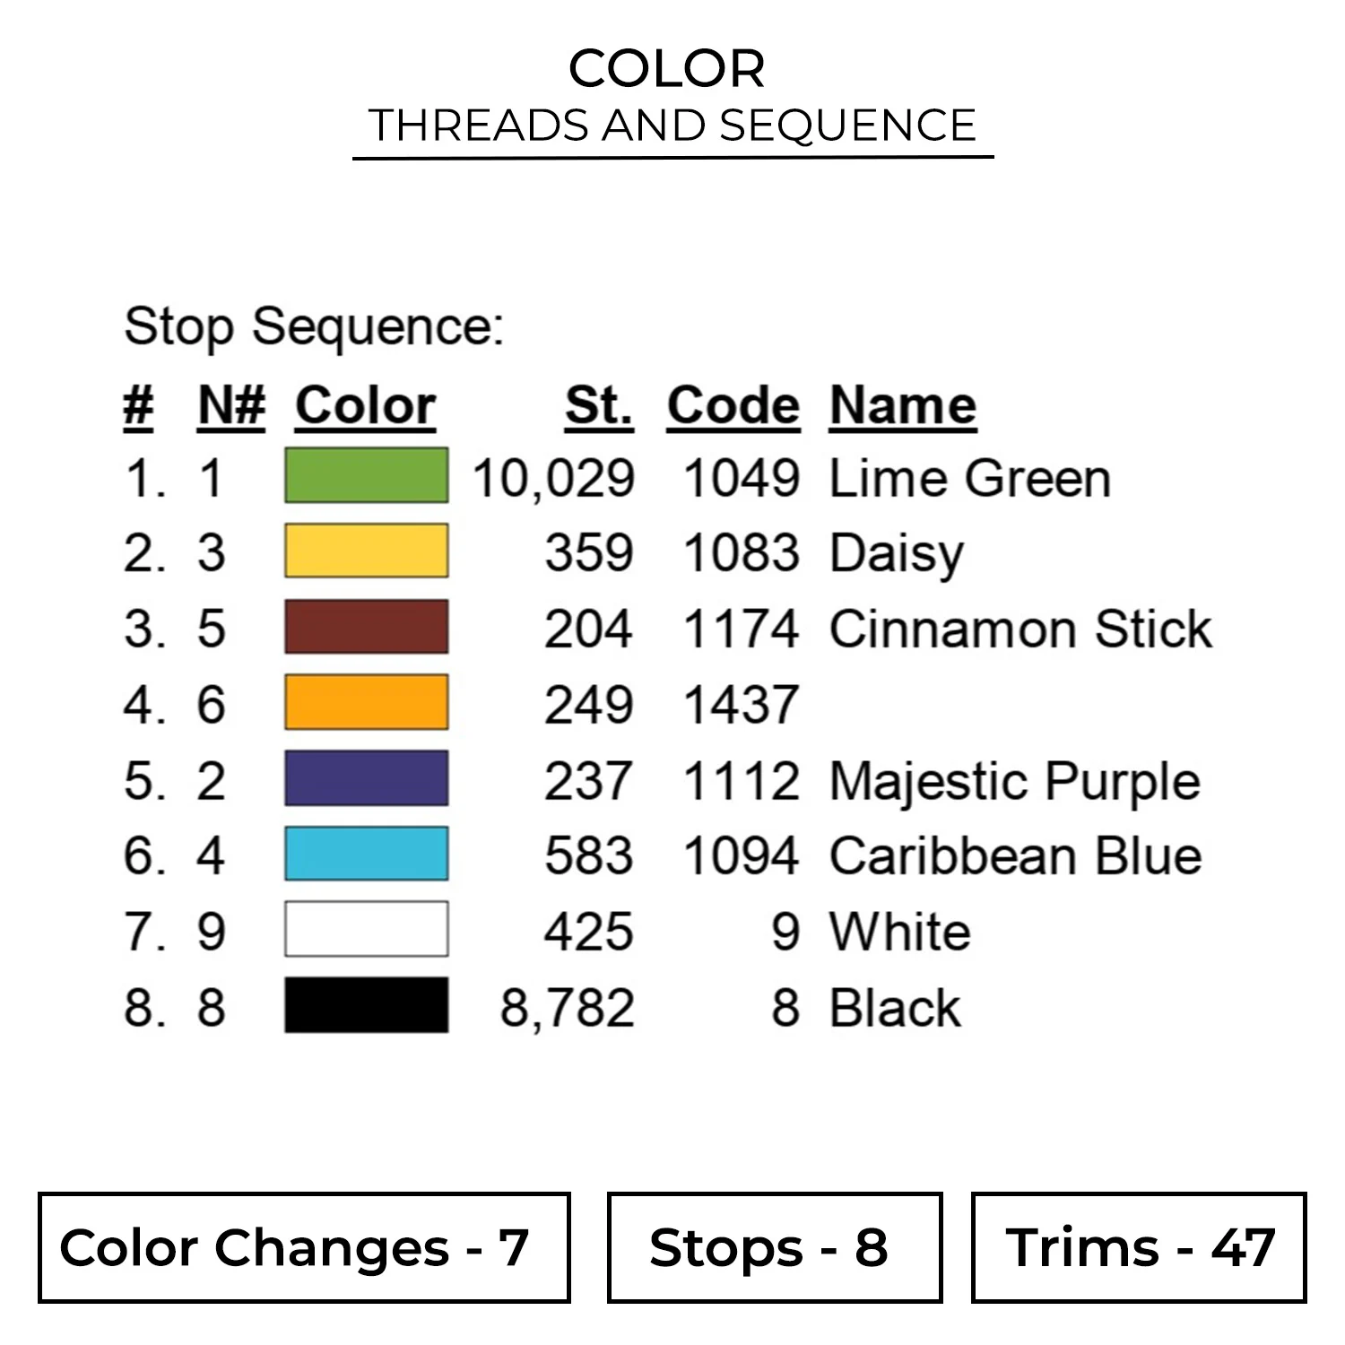The image size is (1345, 1345).
Task: Select the Daisy yellow swatch
Action: pyautogui.click(x=366, y=551)
